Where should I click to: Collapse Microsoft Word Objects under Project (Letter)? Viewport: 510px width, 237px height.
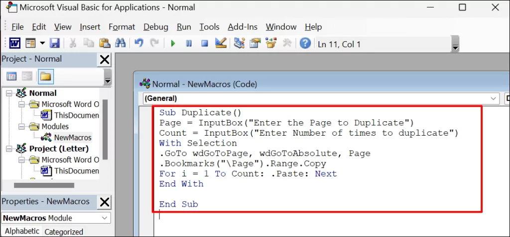(21, 159)
